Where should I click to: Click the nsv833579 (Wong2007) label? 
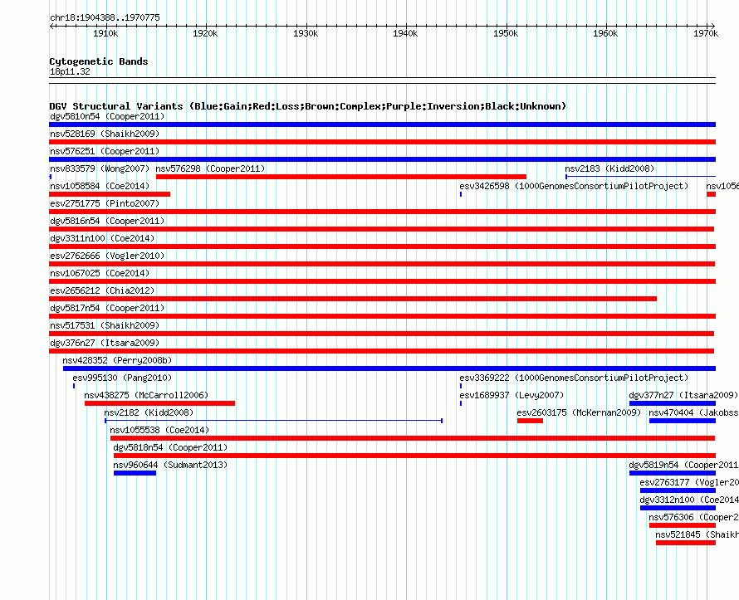(x=100, y=168)
